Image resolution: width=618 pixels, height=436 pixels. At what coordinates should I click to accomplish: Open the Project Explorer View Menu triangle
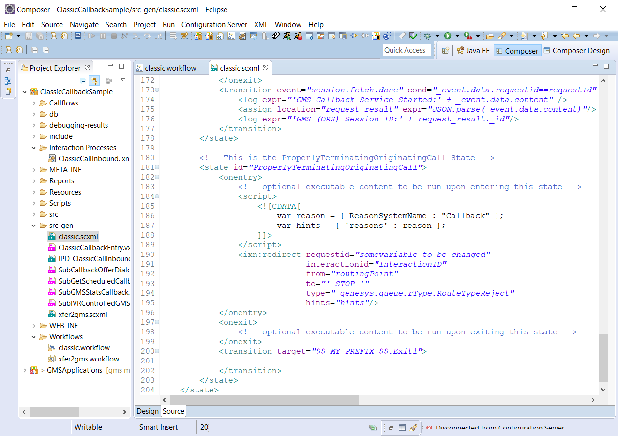[123, 80]
